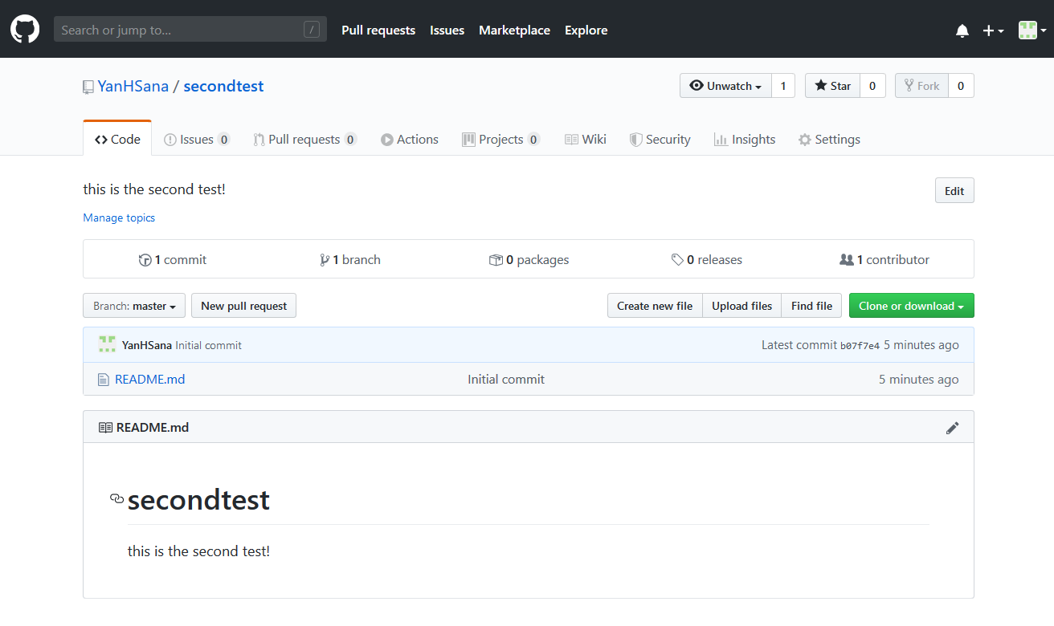Open YanHSana author link in commit row
Viewport: 1054px width, 626px height.
pyautogui.click(x=147, y=345)
